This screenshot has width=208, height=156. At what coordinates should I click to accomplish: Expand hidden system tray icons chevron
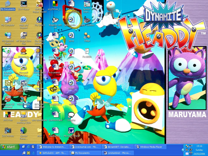pyautogui.click(x=183, y=150)
